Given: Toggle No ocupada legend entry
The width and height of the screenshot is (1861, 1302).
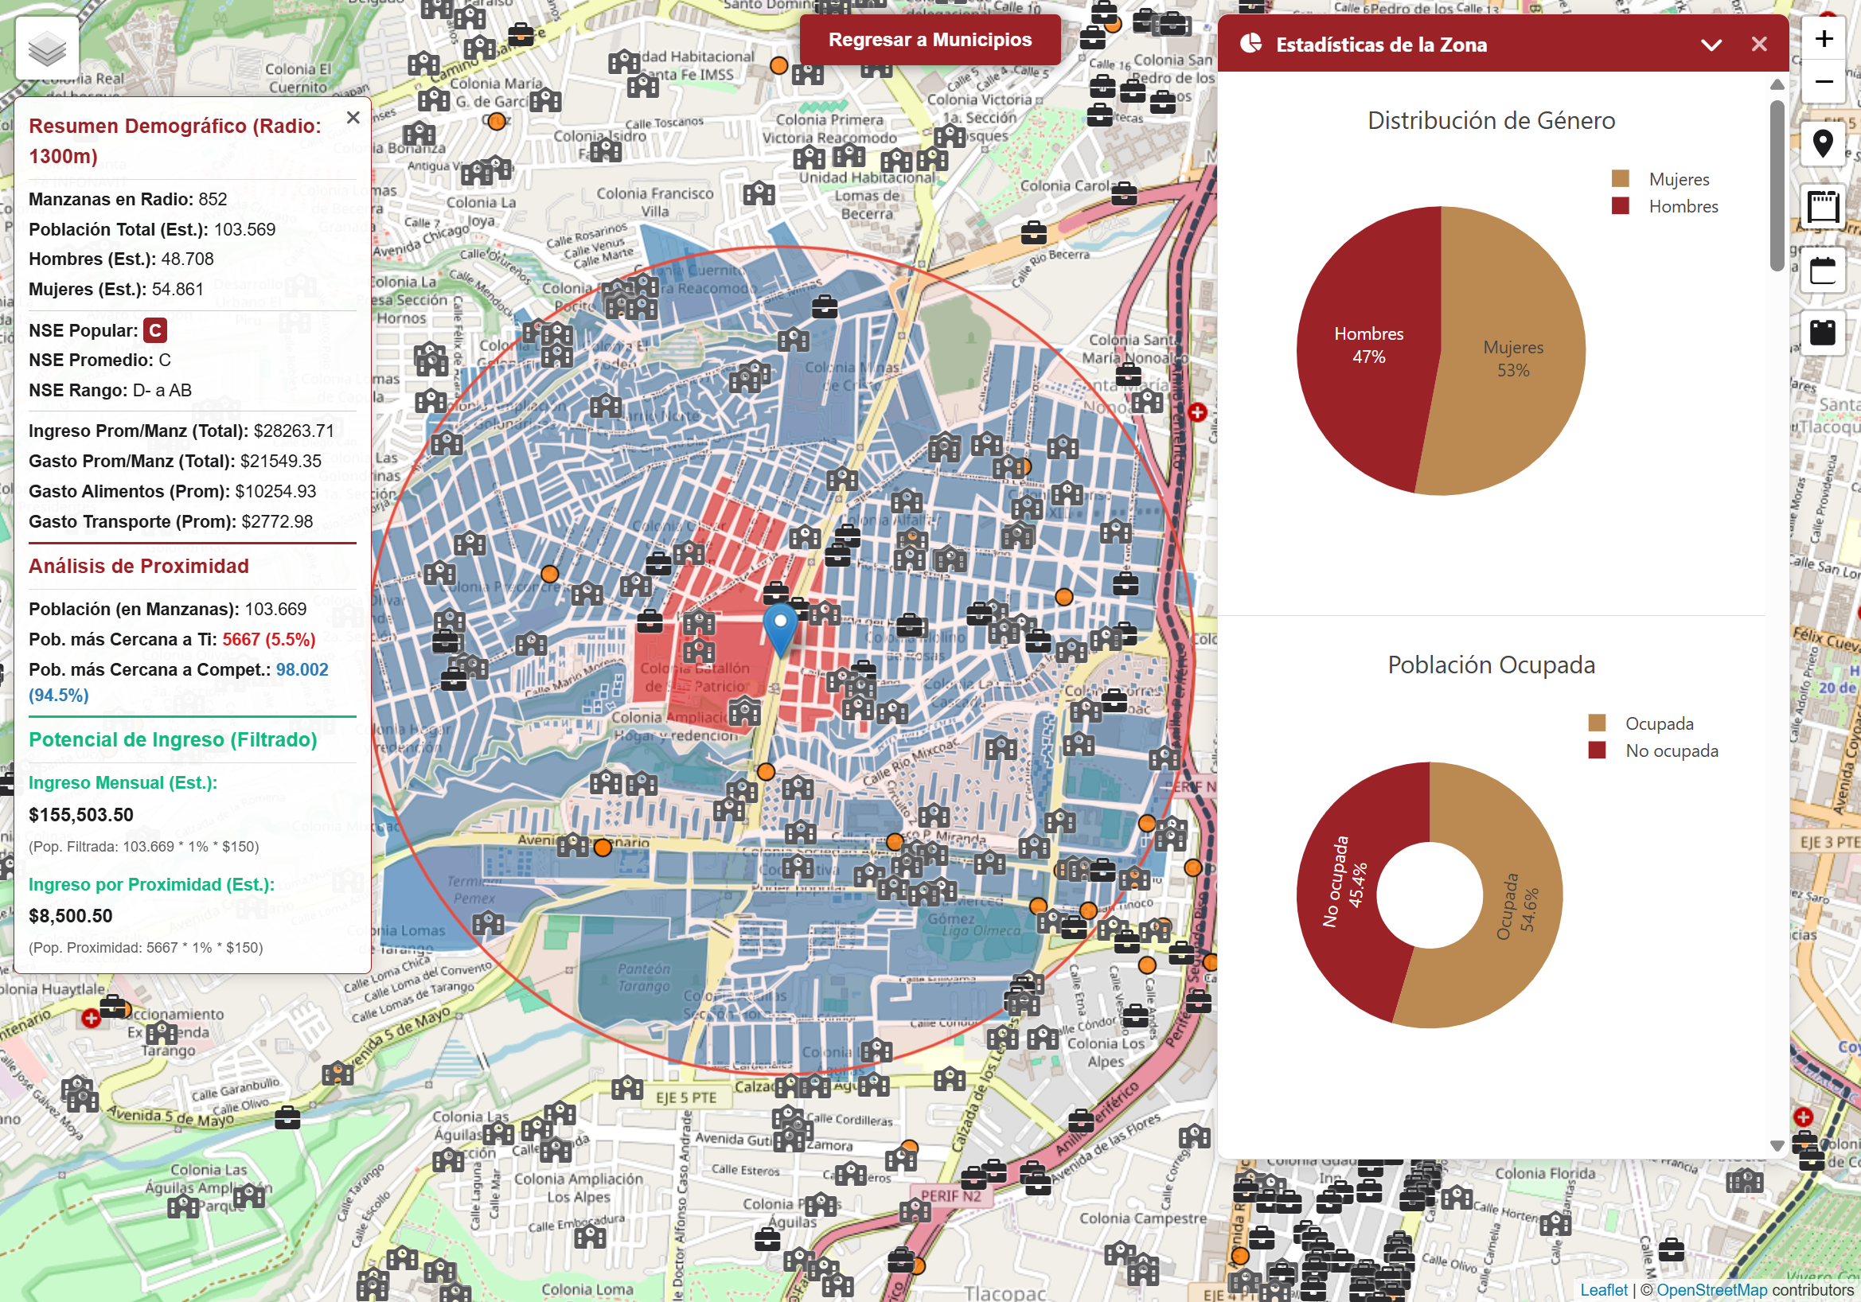Looking at the screenshot, I should pyautogui.click(x=1671, y=751).
